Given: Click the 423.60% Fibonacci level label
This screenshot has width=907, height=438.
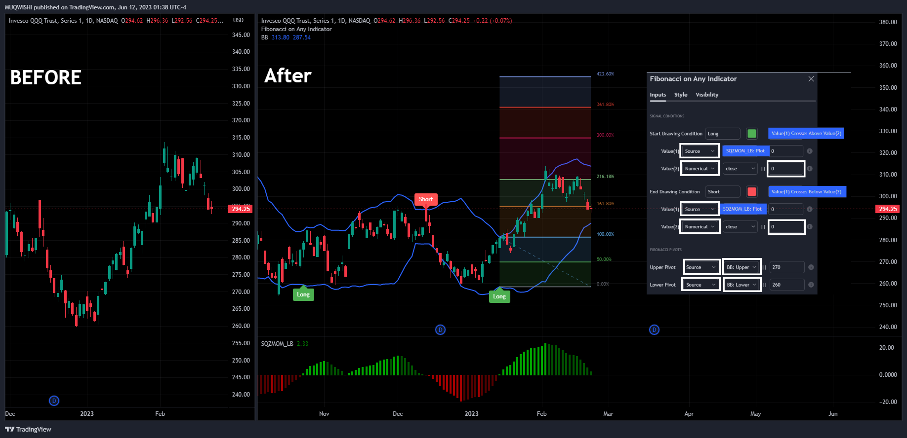Looking at the screenshot, I should click(x=605, y=74).
